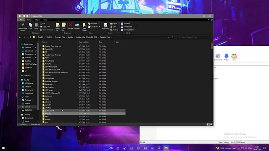Collapse the ribbon with the chevron
This screenshot has height=151, width=269.
tap(209, 20)
